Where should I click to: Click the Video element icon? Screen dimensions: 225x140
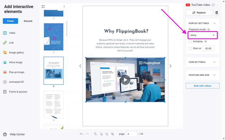5,33
